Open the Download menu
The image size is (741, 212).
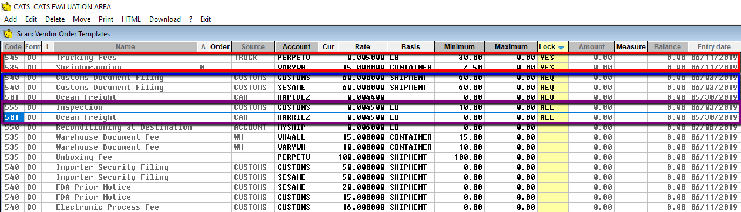[x=165, y=19]
